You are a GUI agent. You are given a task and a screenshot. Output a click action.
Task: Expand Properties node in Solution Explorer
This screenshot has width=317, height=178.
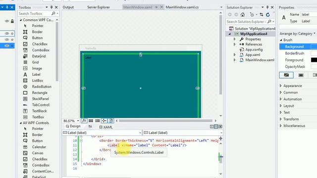[x=234, y=39]
